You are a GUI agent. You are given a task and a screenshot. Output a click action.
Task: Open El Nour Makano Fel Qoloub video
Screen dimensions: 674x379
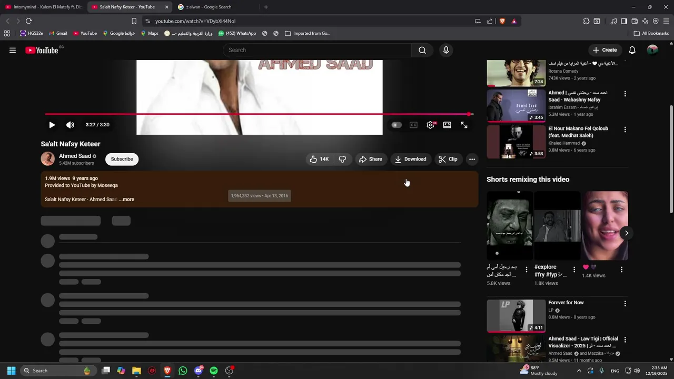578,132
